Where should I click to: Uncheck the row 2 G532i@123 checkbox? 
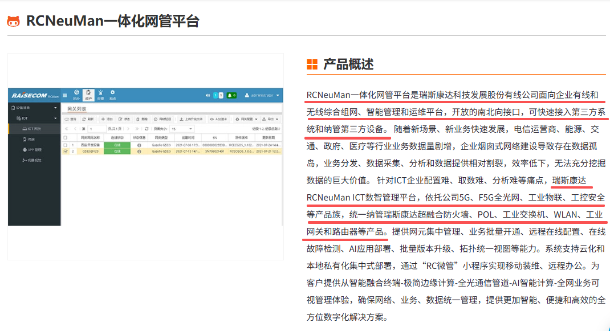66,152
